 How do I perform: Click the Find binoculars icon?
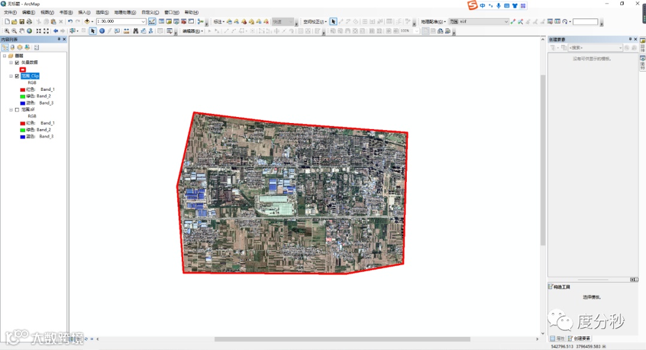click(x=136, y=31)
